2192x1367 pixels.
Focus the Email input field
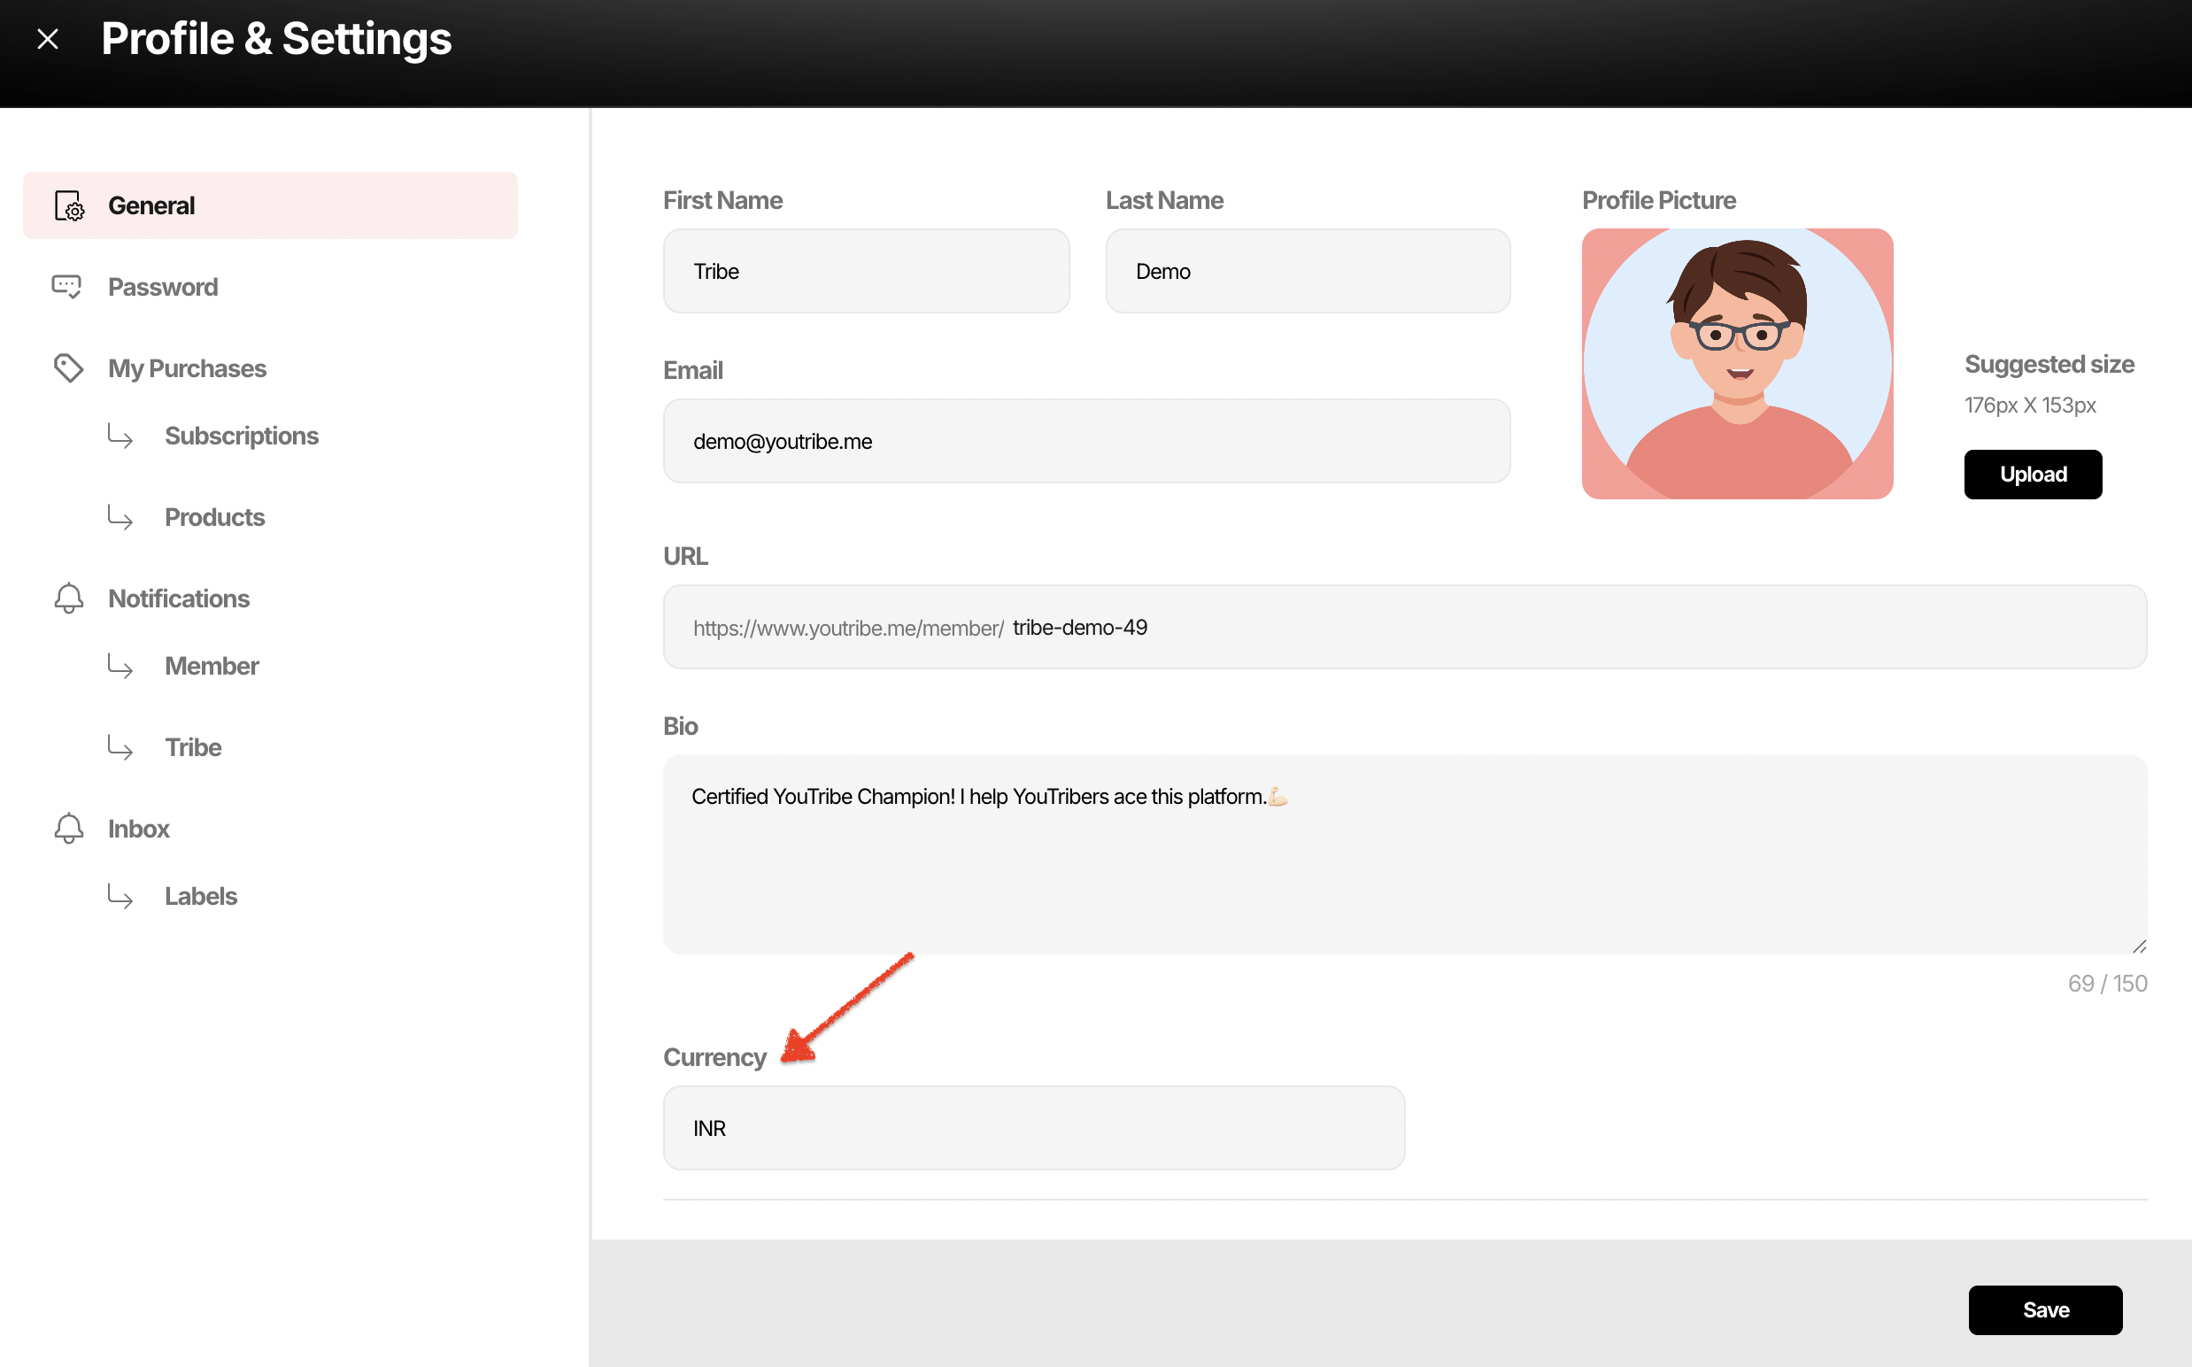(x=1085, y=441)
